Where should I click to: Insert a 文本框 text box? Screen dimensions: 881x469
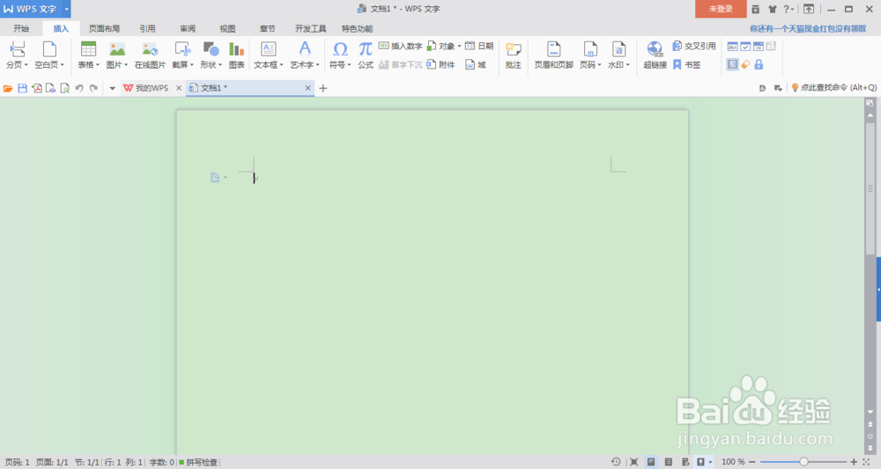pos(269,55)
